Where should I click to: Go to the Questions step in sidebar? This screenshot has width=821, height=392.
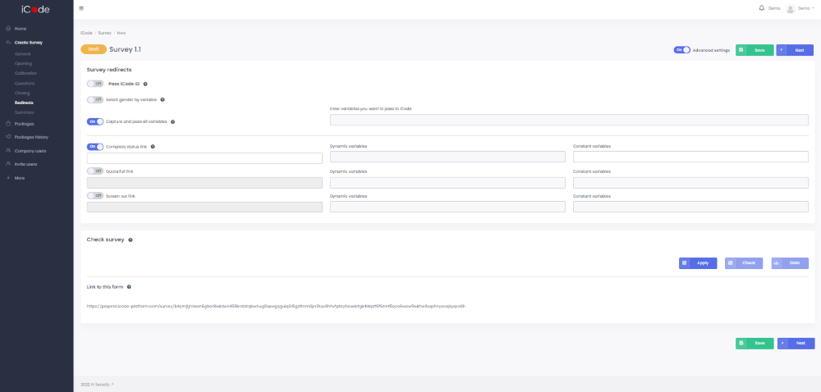tap(25, 83)
